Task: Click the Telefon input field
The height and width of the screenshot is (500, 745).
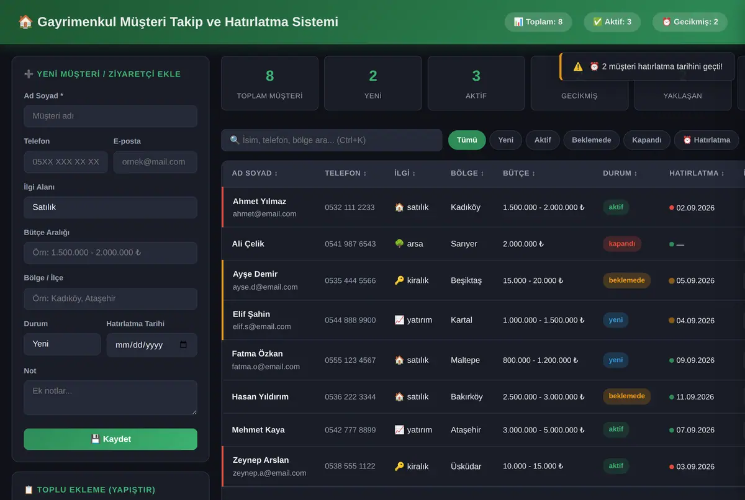Action: pos(66,162)
